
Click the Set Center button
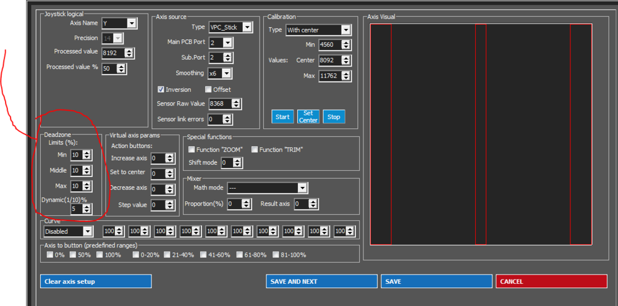(308, 117)
